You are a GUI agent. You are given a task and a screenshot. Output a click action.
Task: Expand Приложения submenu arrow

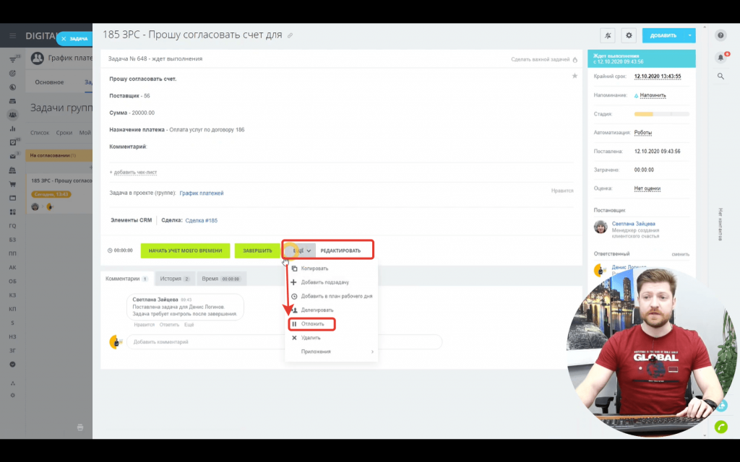point(372,352)
